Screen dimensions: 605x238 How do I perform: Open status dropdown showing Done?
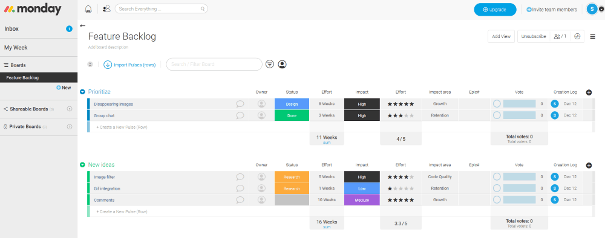pos(292,115)
